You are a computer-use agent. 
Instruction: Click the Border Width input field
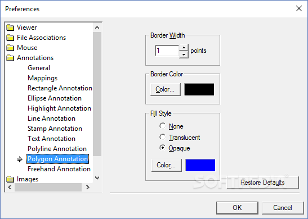167,51
